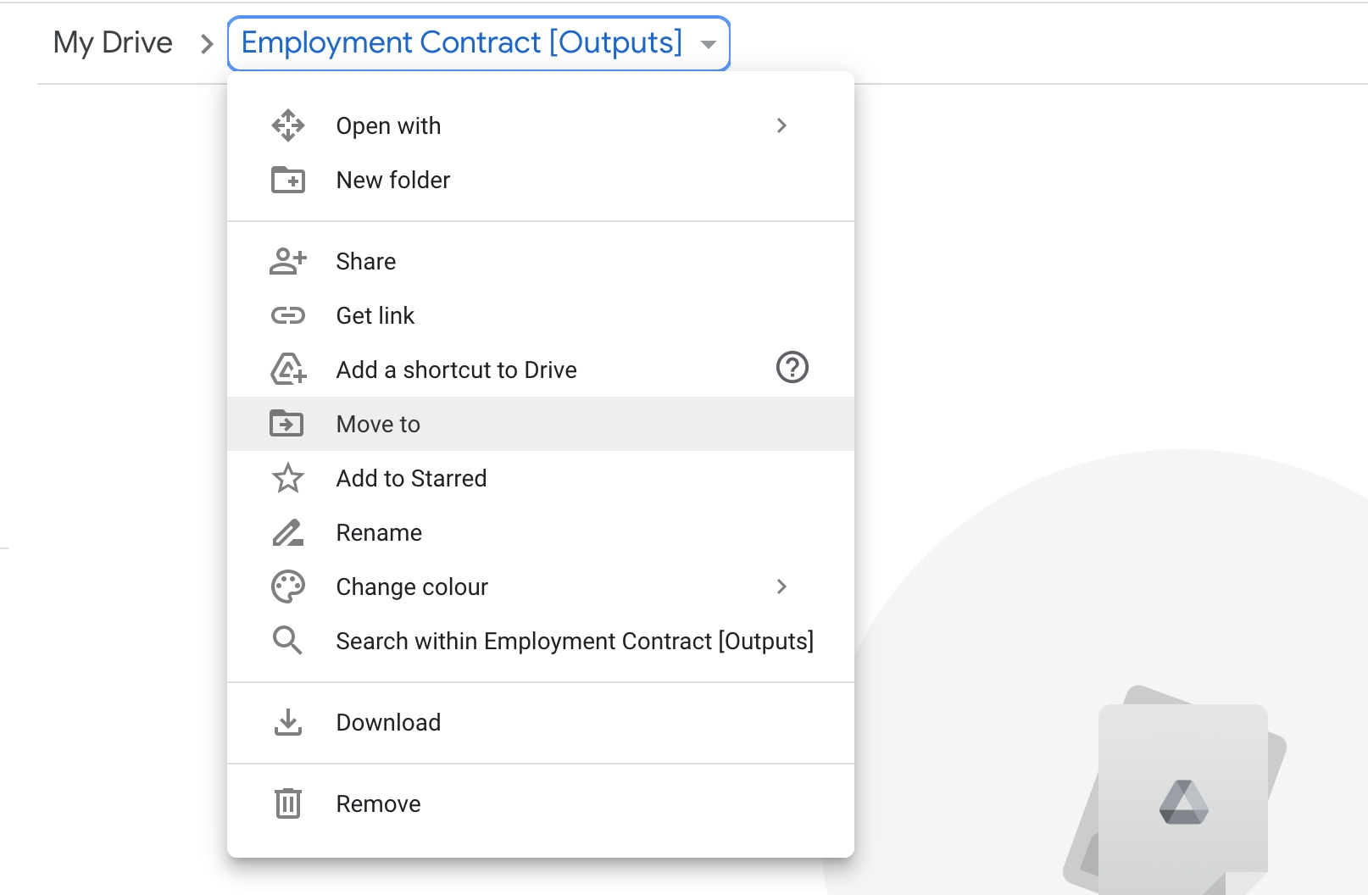Click the Rename pencil icon
The image size is (1368, 895).
point(288,532)
